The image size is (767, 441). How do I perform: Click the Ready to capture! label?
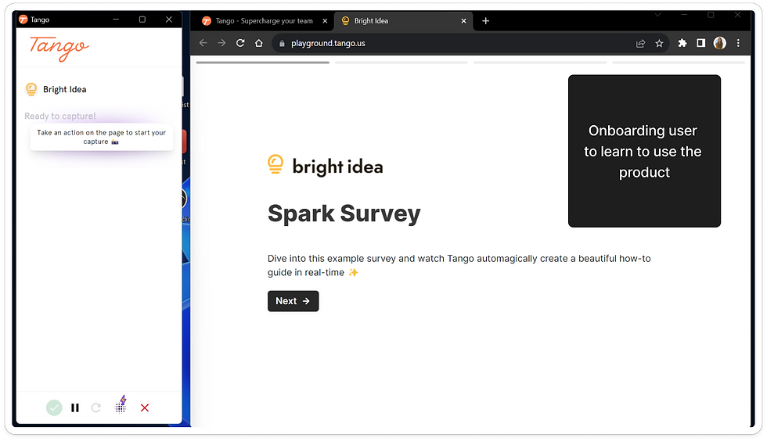[60, 116]
